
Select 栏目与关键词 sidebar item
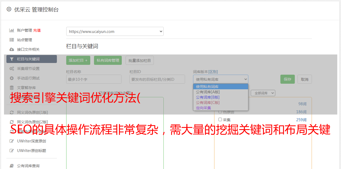32,59
